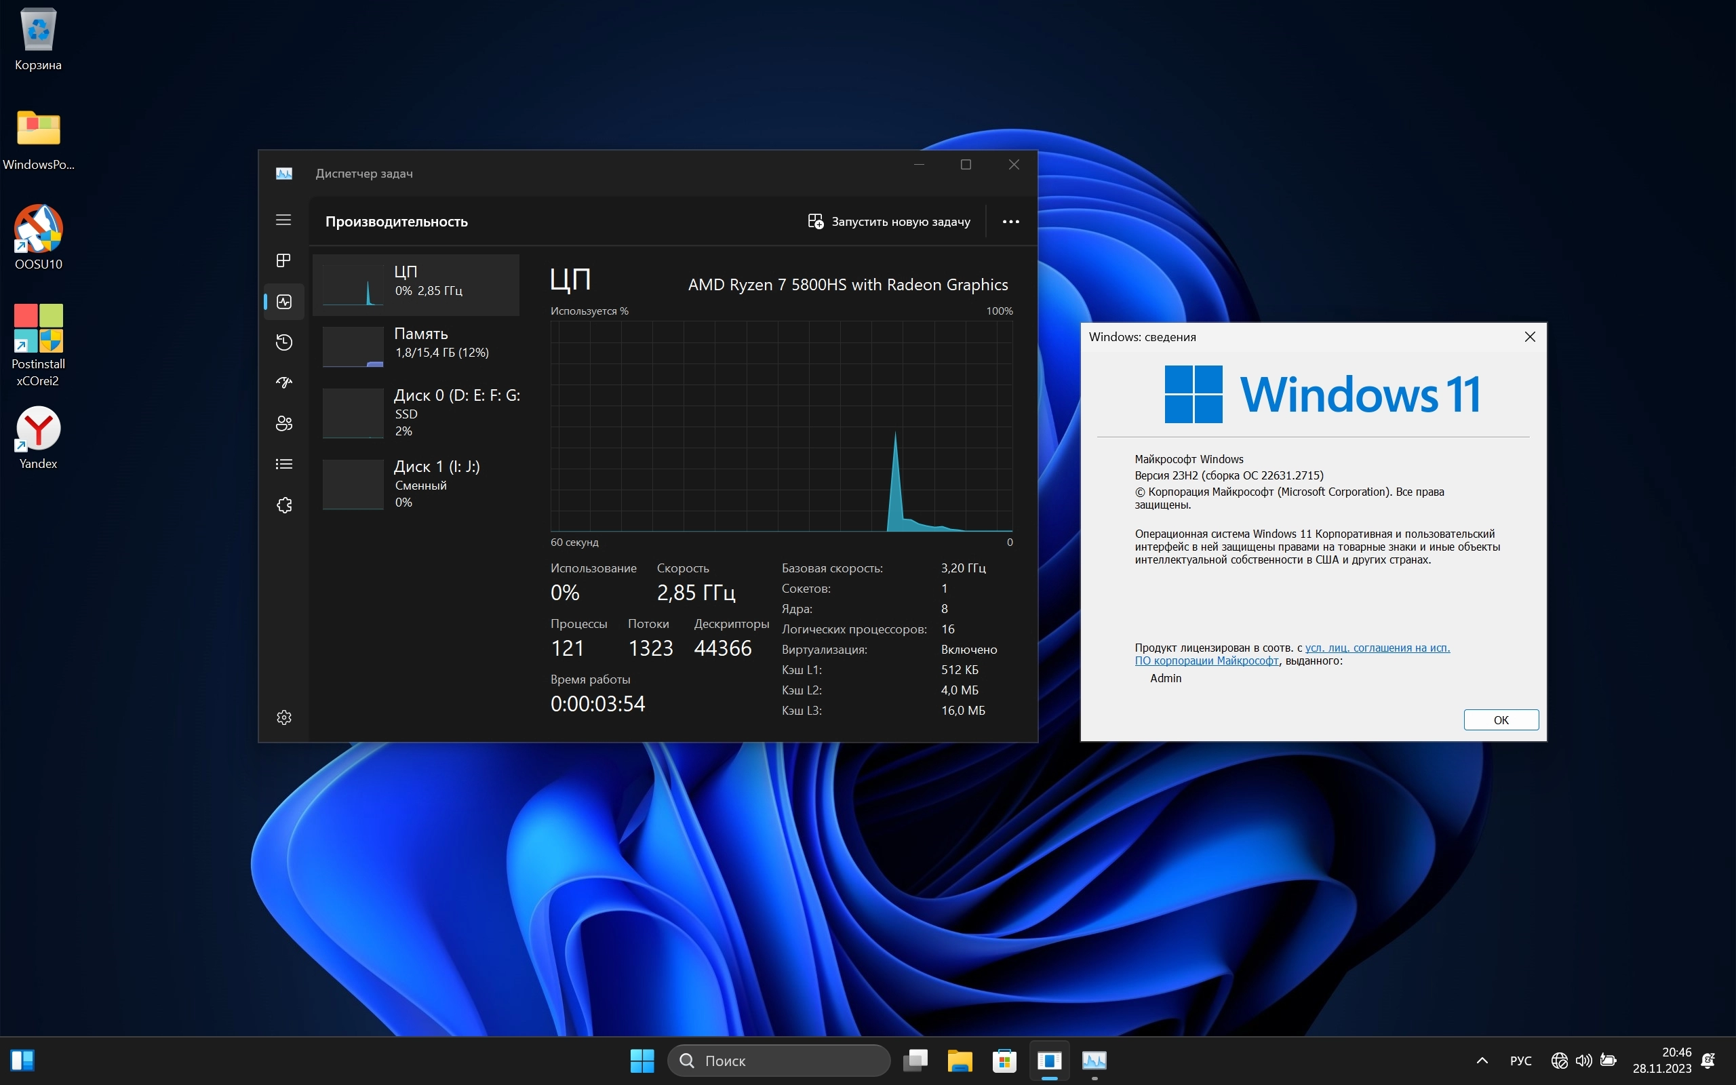The width and height of the screenshot is (1736, 1085).
Task: Open Services puzzle icon in sidebar
Action: click(x=283, y=505)
